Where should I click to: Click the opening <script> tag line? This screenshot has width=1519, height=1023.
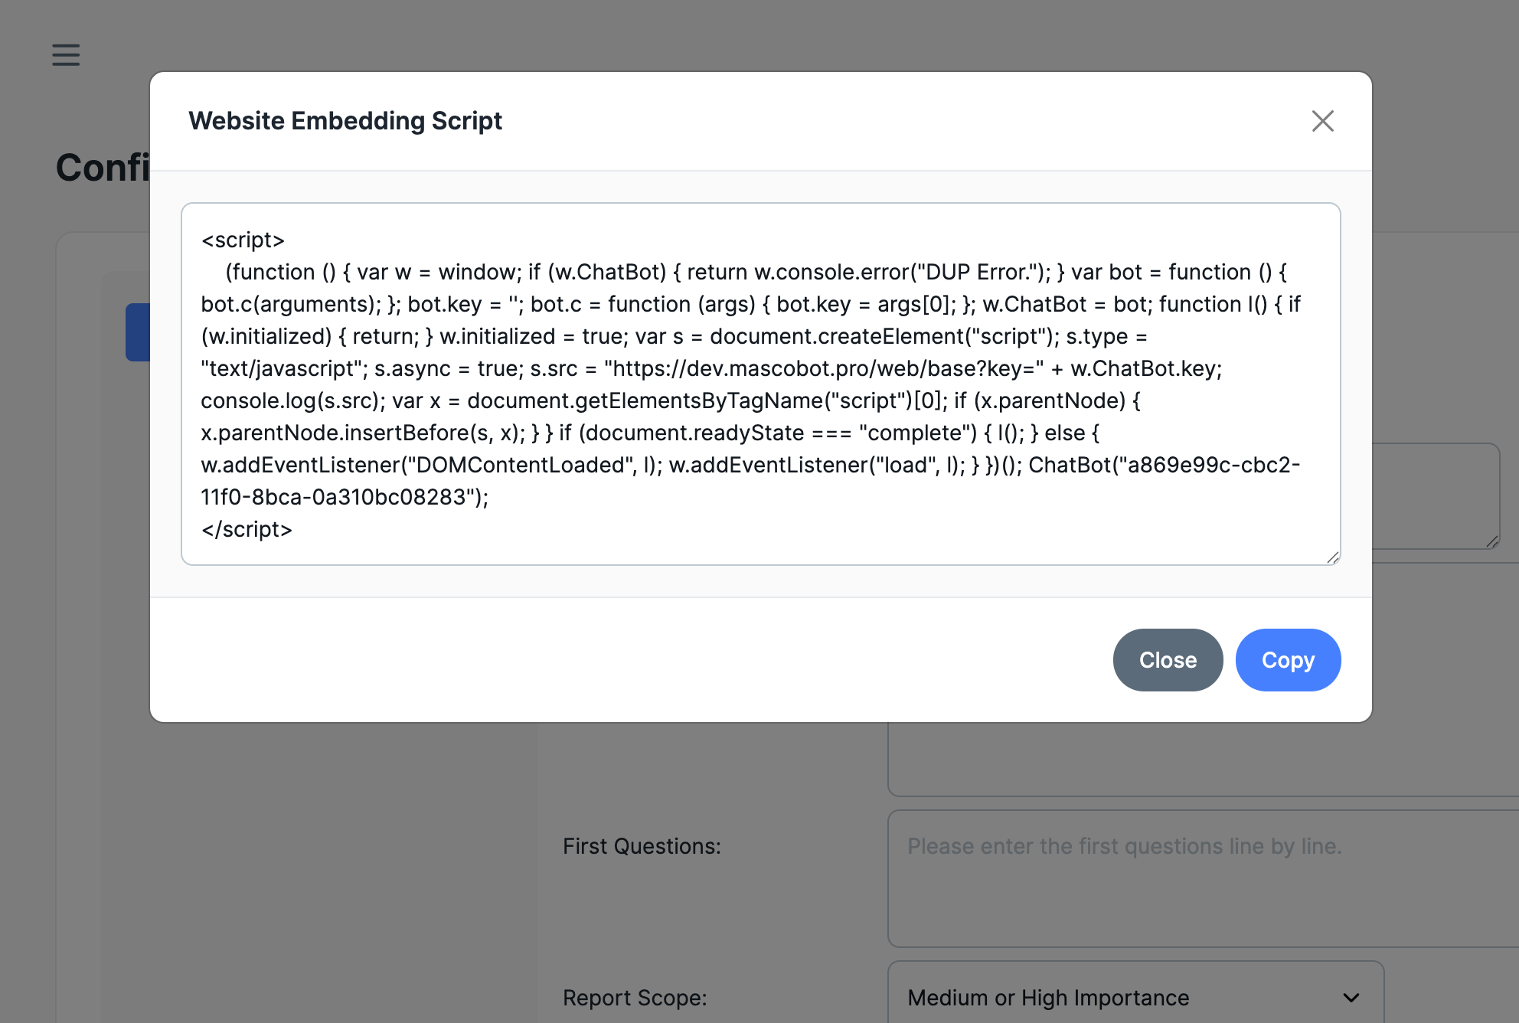[x=243, y=240]
